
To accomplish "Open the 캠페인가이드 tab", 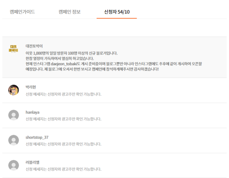I will pyautogui.click(x=22, y=12).
